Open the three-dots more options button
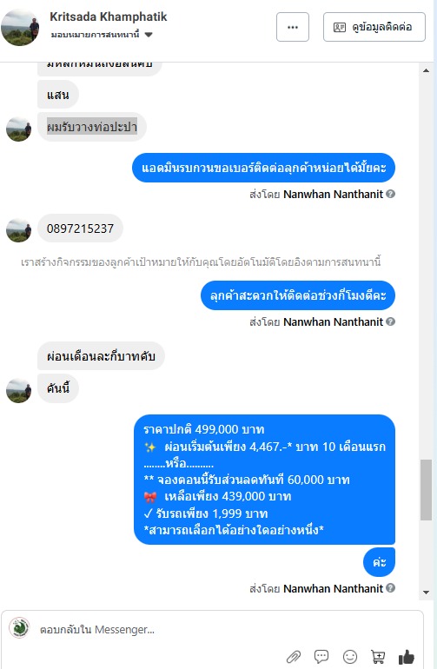The image size is (437, 669). [293, 27]
